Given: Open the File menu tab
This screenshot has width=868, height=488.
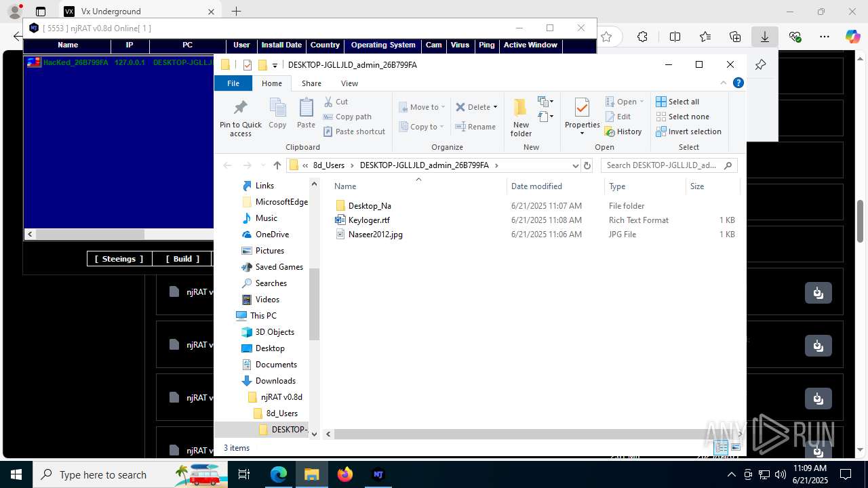Looking at the screenshot, I should coord(233,83).
